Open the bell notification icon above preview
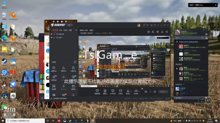 click(162, 32)
